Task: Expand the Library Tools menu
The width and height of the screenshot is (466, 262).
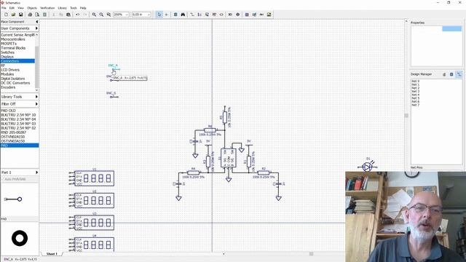Action: 20,97
